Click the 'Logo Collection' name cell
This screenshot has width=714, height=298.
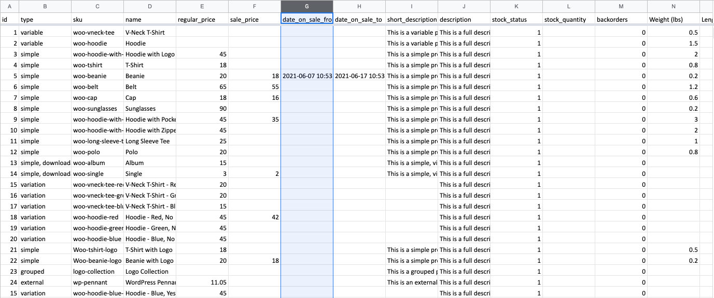(150, 272)
